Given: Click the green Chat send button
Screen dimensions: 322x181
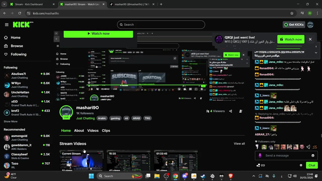Looking at the screenshot, I should (312, 165).
